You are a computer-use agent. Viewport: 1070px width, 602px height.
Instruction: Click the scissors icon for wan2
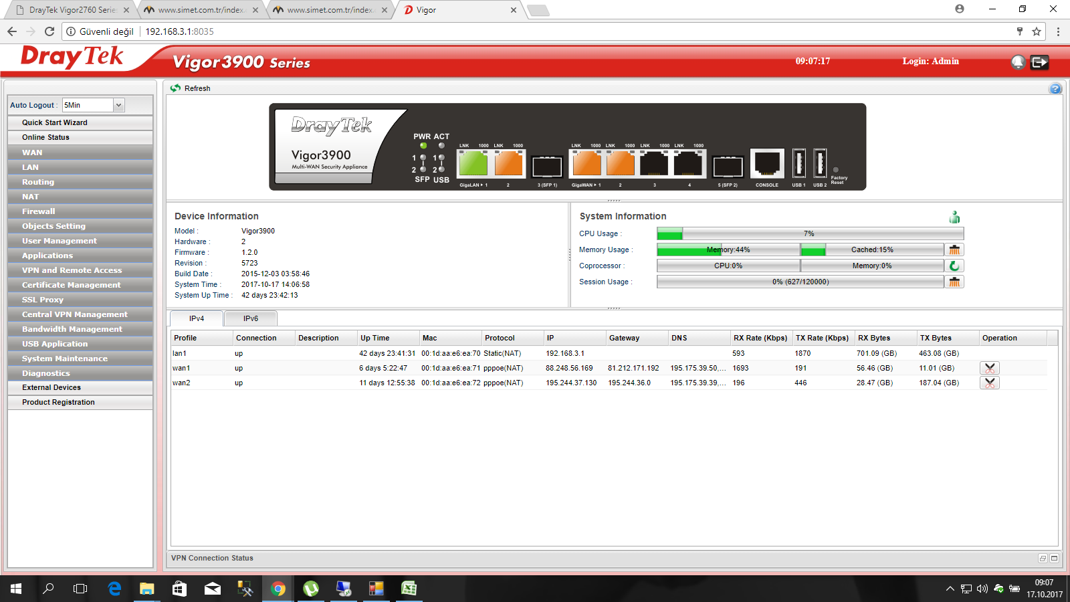(990, 383)
